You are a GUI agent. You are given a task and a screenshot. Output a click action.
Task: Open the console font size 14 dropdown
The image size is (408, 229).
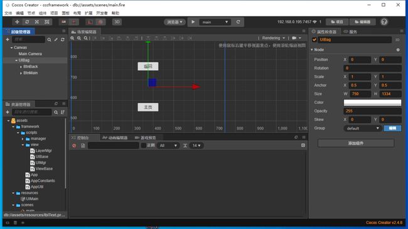pyautogui.click(x=196, y=146)
